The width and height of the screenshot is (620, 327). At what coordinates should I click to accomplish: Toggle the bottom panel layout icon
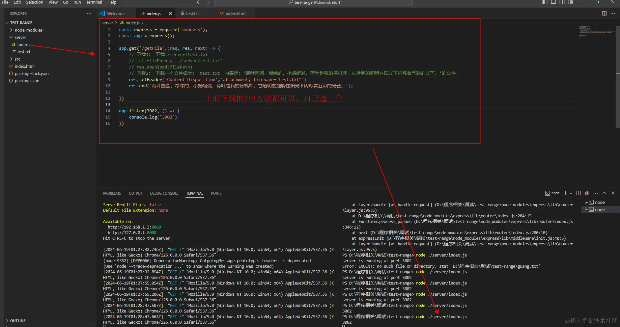(x=553, y=2)
